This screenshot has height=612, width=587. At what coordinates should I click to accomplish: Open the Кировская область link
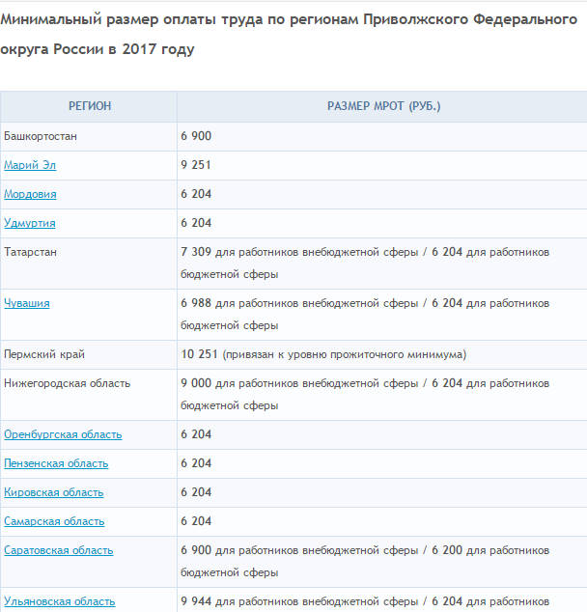pos(54,492)
